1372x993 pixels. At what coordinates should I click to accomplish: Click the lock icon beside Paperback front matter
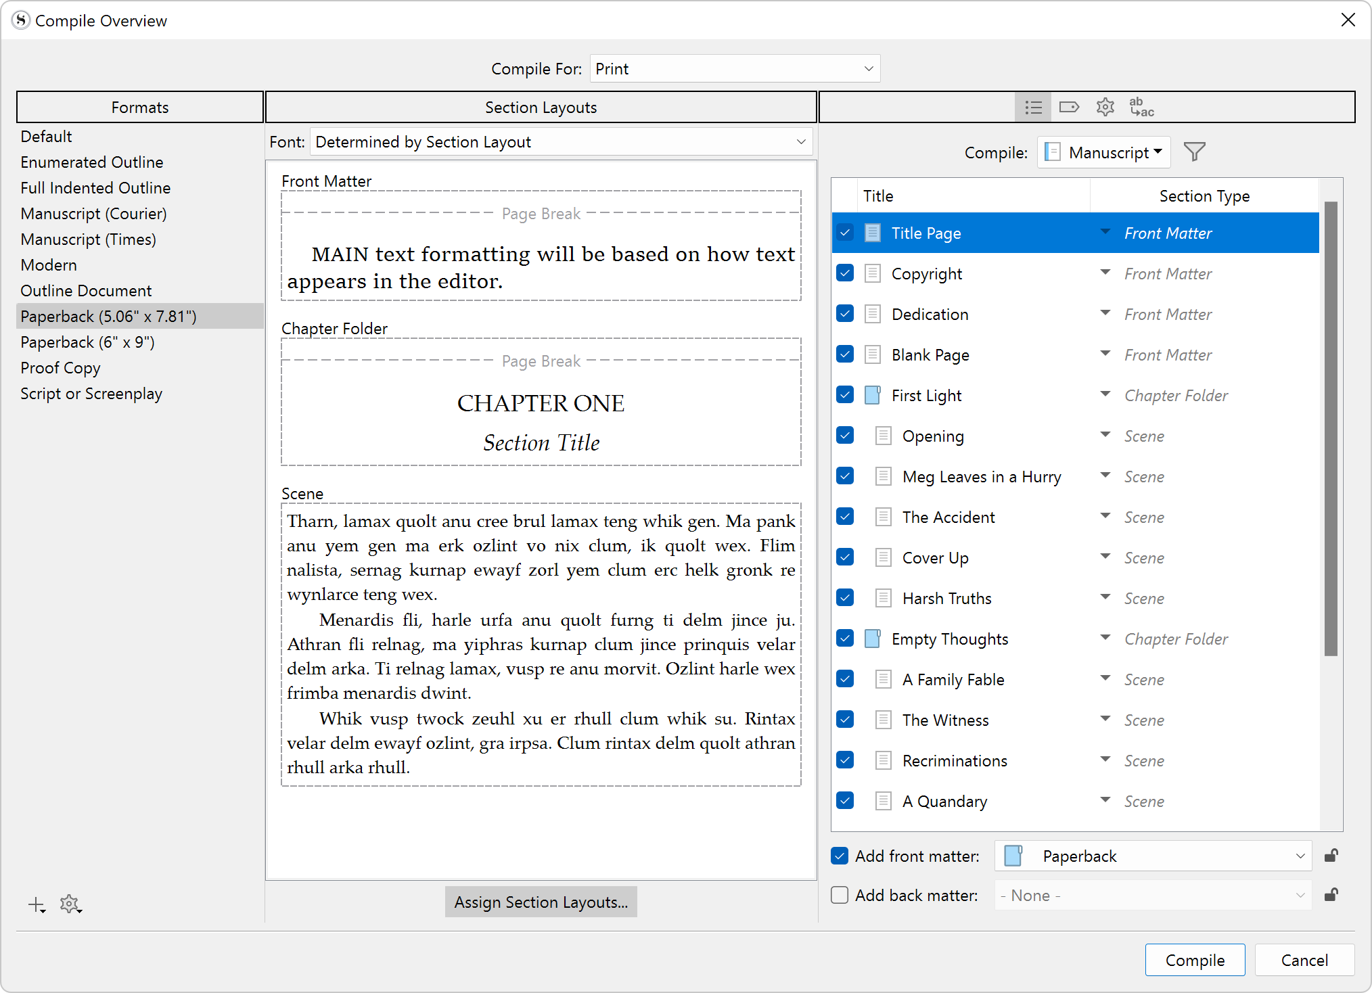coord(1331,855)
